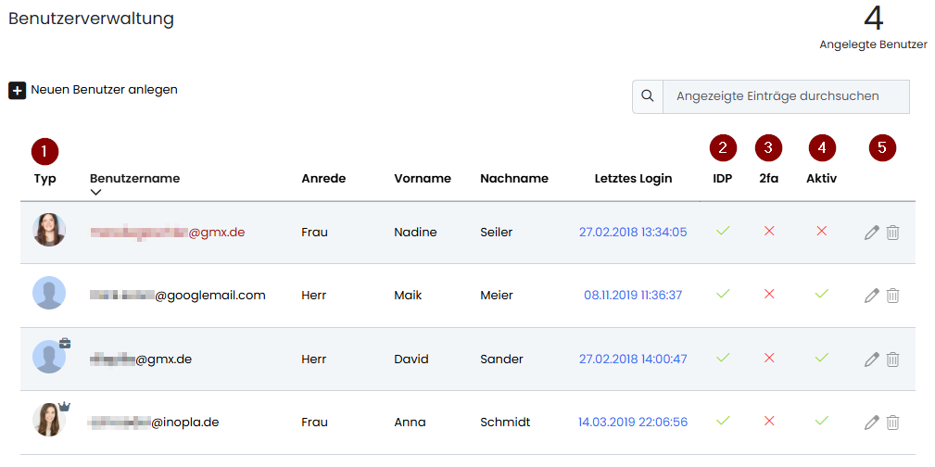Sort table by Letztes Login column
This screenshot has width=935, height=467.
pos(633,178)
